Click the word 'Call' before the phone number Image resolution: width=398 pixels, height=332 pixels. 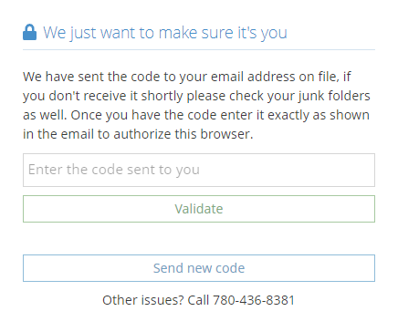[x=198, y=300]
